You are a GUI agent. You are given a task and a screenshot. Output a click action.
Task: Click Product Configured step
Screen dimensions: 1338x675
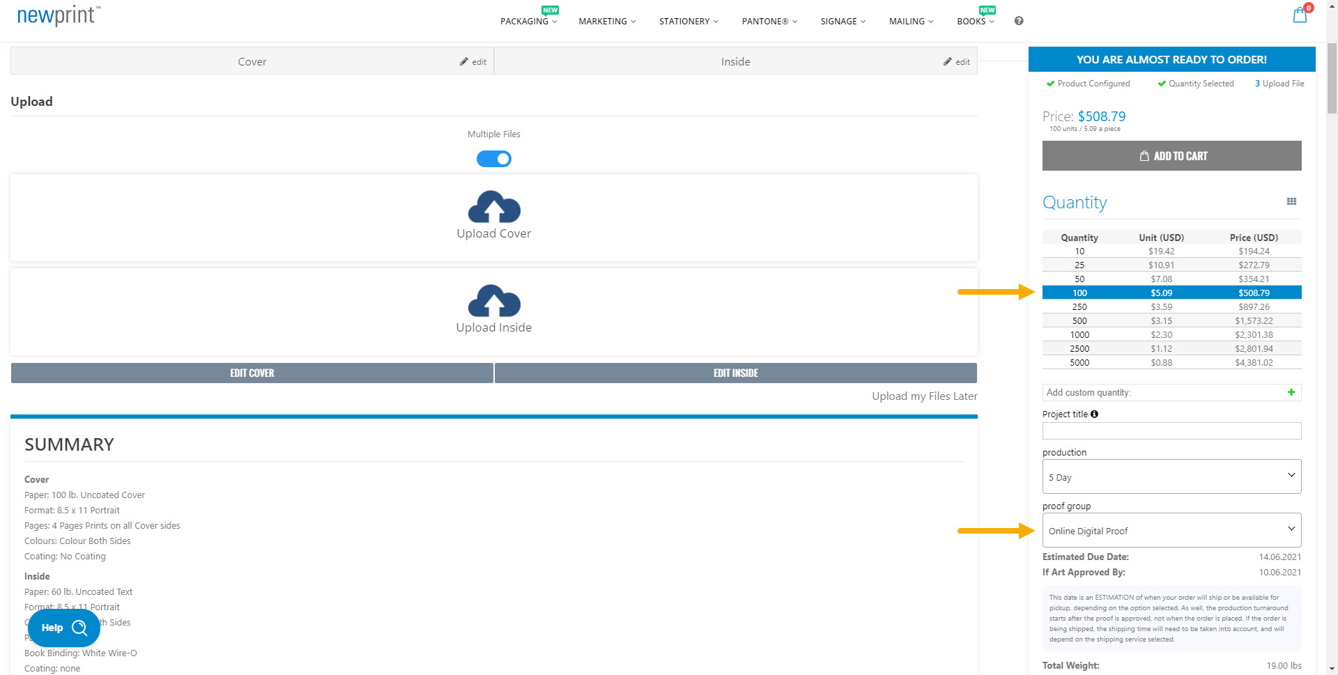click(1088, 84)
